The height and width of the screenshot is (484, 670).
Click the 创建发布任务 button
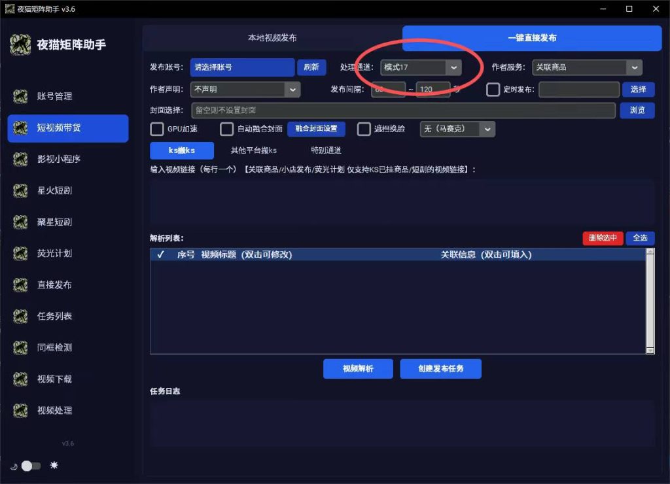click(440, 369)
